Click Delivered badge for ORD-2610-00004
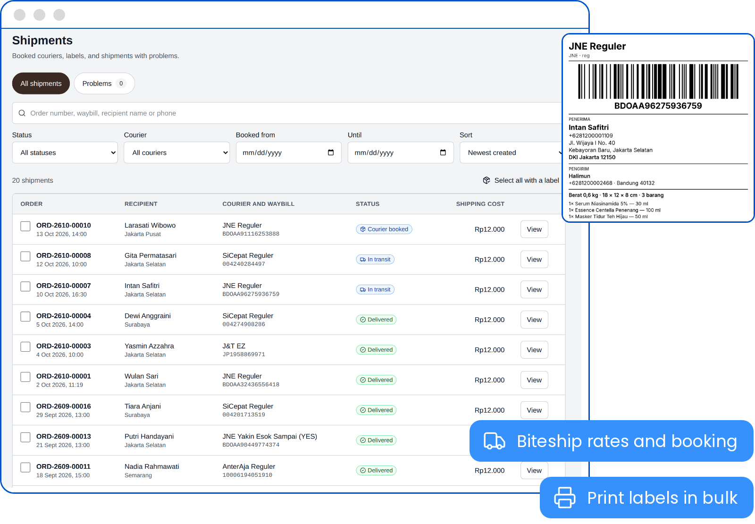The image size is (755, 524). [x=376, y=320]
